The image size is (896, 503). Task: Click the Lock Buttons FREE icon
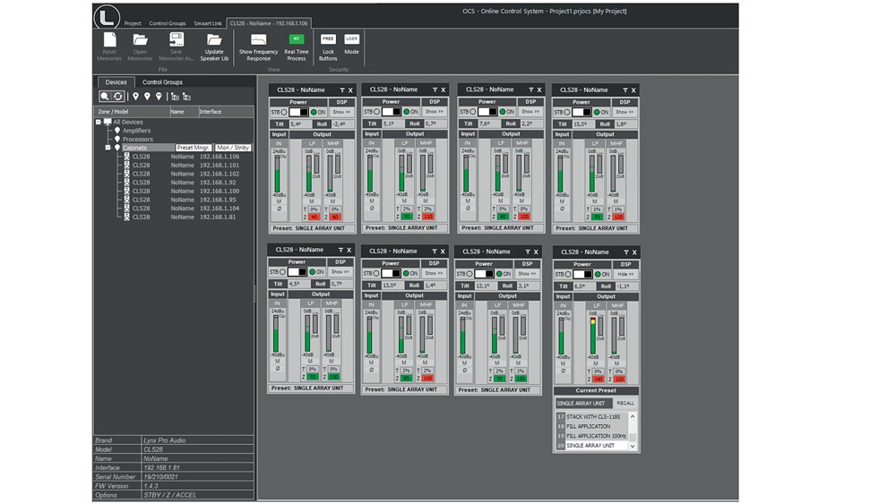tap(328, 38)
